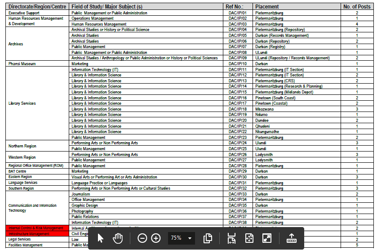Select the No. of Posts header
This screenshot has width=377, height=250.
point(356,7)
